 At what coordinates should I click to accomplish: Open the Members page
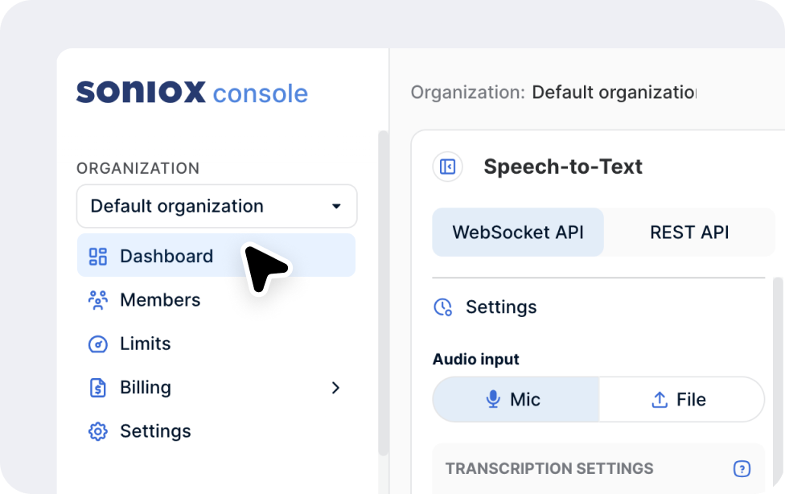tap(160, 300)
